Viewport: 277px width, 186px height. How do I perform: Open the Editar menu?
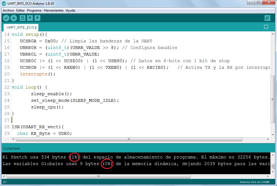[20, 10]
